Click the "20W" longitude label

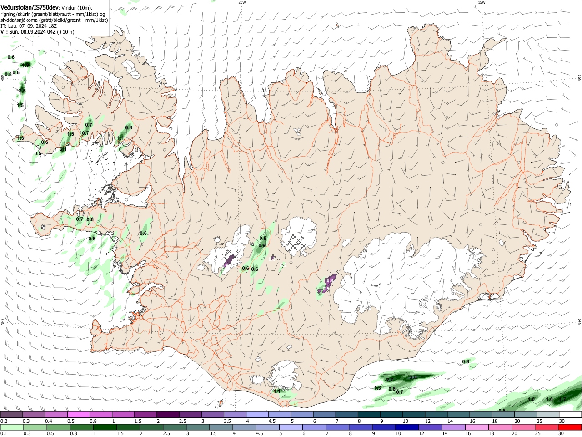tap(242, 2)
